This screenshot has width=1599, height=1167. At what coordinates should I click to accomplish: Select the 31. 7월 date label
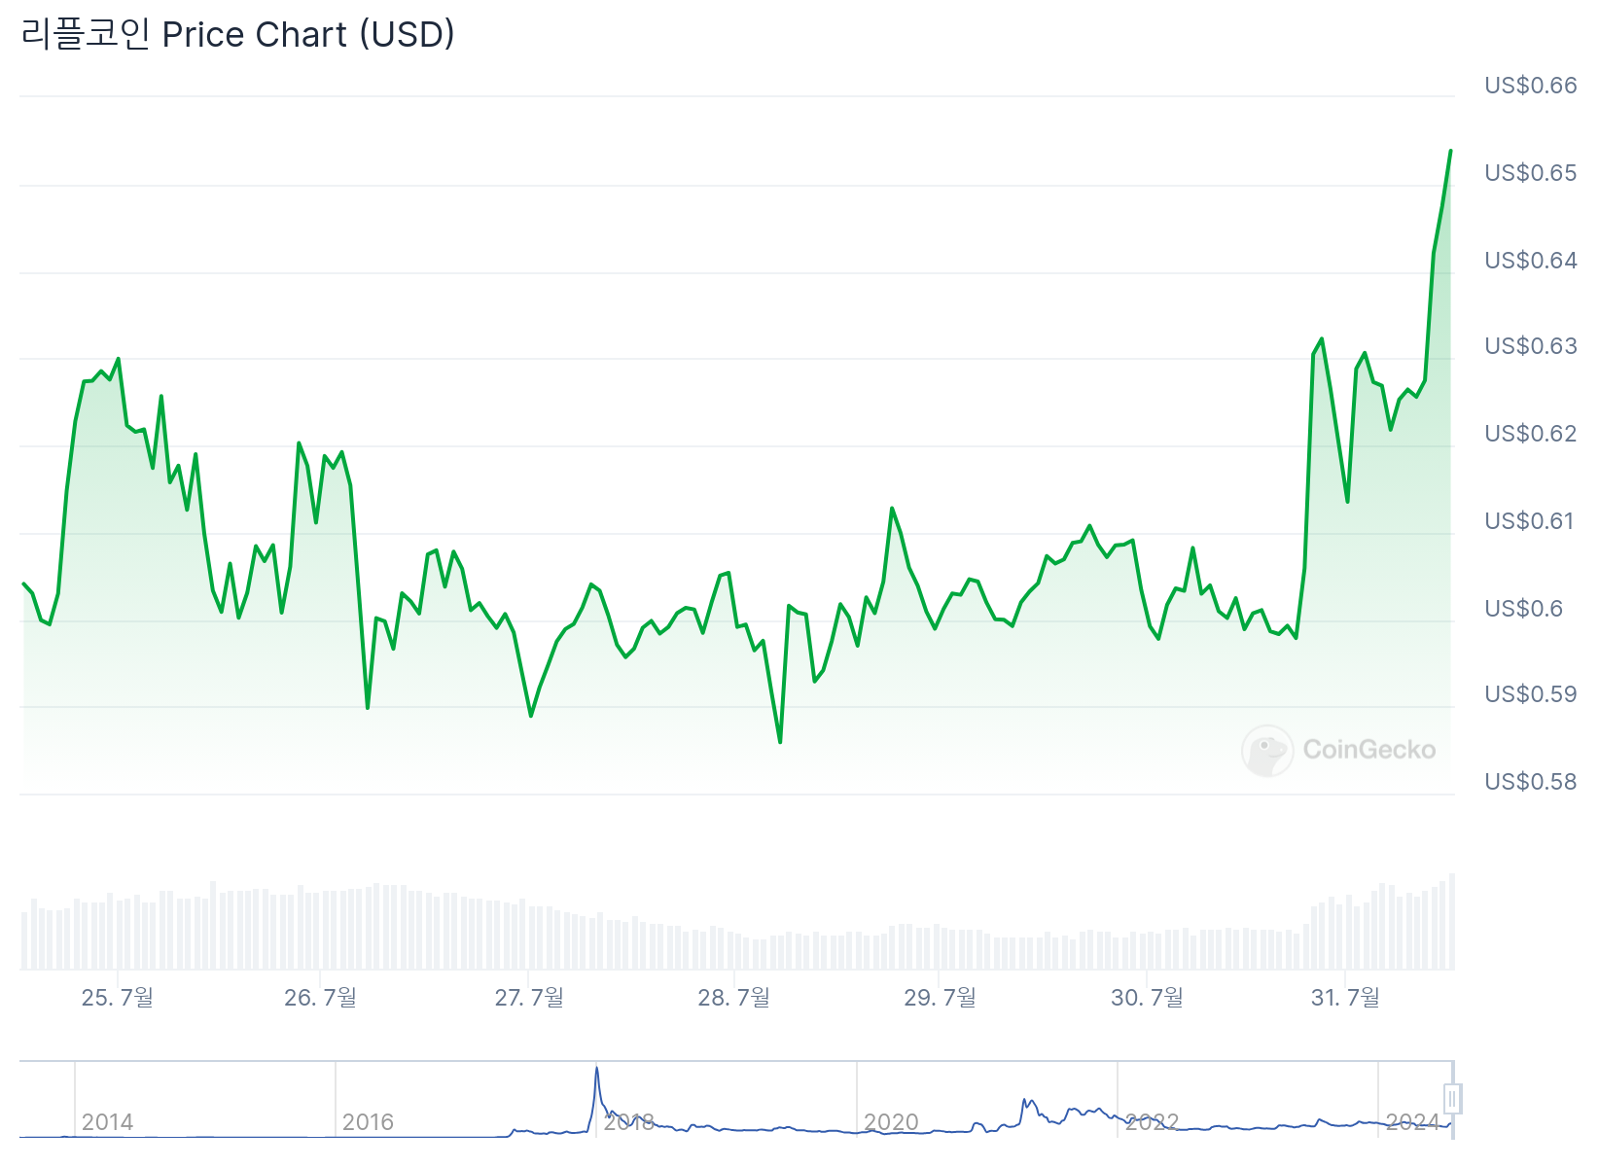(x=1345, y=998)
